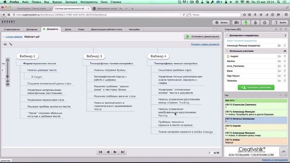Image resolution: width=290 pixels, height=163 pixels.
Task: Collapse the Остальные участники group
Action: (x=227, y=51)
